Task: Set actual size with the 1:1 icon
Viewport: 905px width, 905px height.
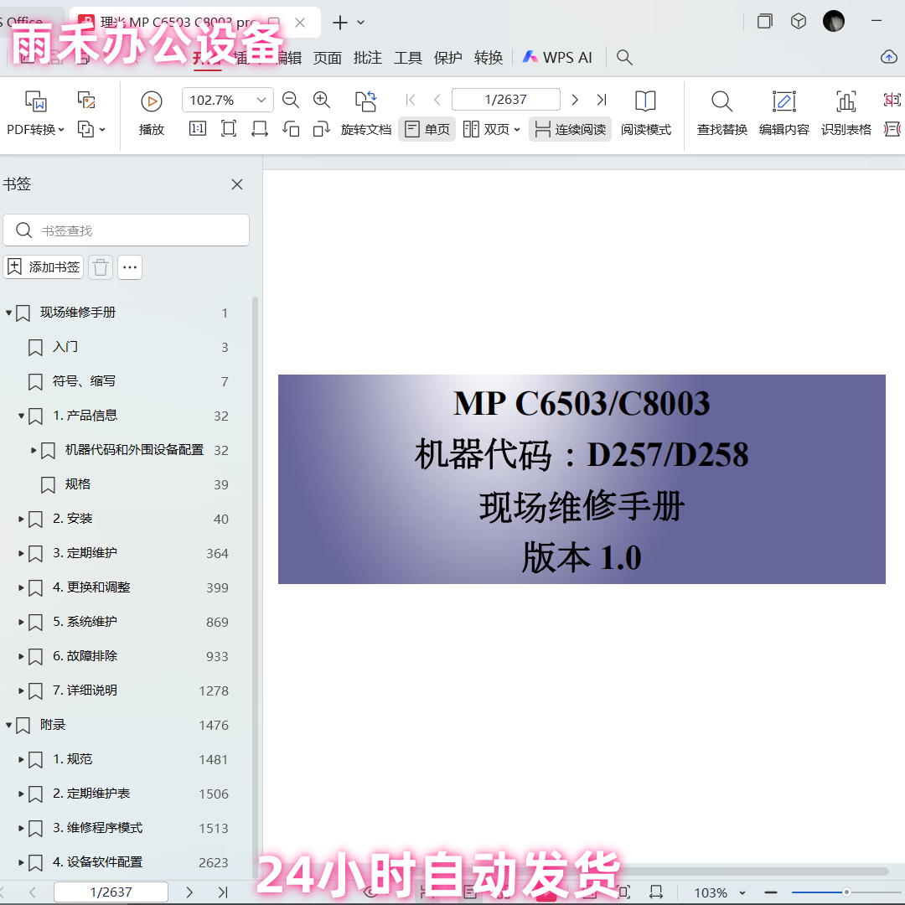Action: [x=198, y=129]
